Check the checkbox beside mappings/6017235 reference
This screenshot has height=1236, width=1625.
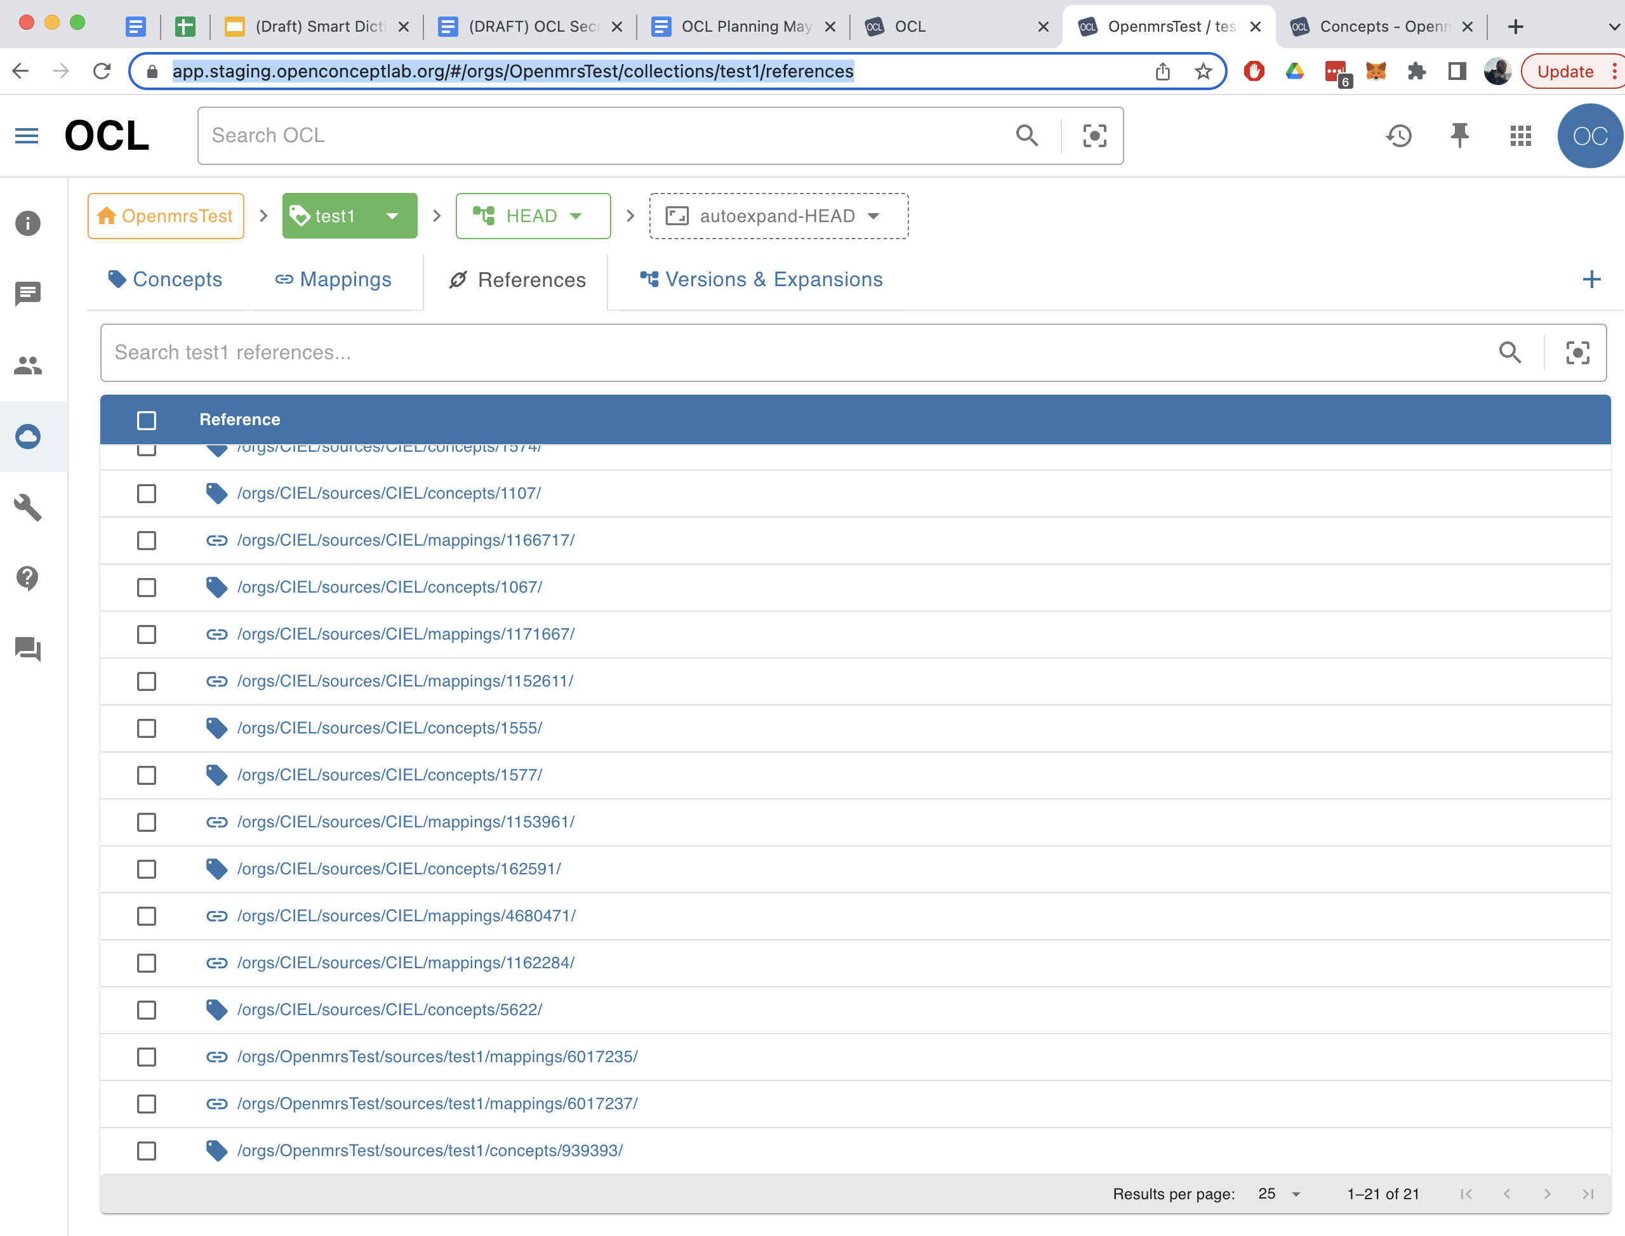tap(147, 1057)
